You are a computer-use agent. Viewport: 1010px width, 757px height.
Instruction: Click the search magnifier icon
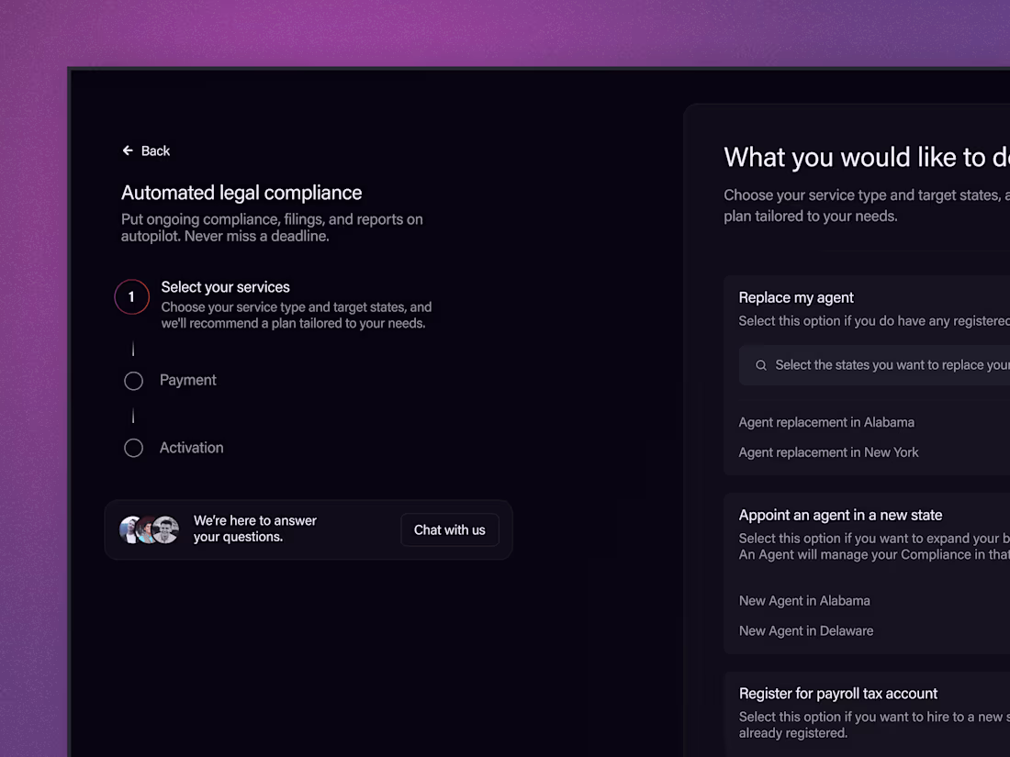click(x=761, y=365)
